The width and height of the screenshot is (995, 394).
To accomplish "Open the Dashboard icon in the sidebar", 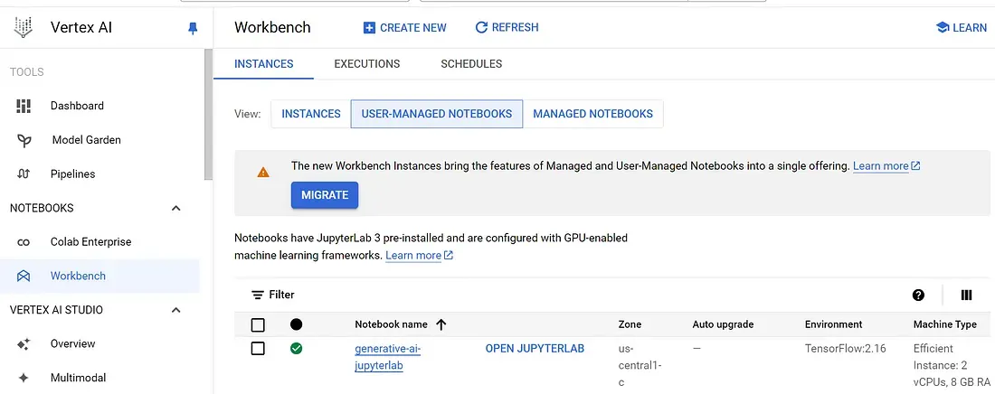I will click(24, 106).
